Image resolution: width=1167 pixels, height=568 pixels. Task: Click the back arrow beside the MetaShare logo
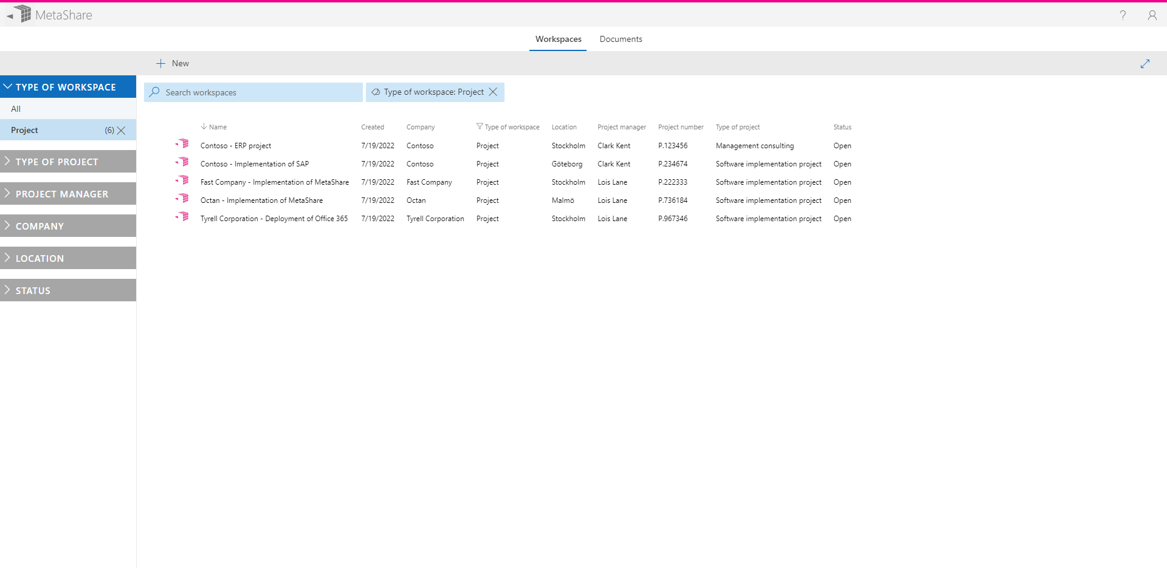(9, 15)
